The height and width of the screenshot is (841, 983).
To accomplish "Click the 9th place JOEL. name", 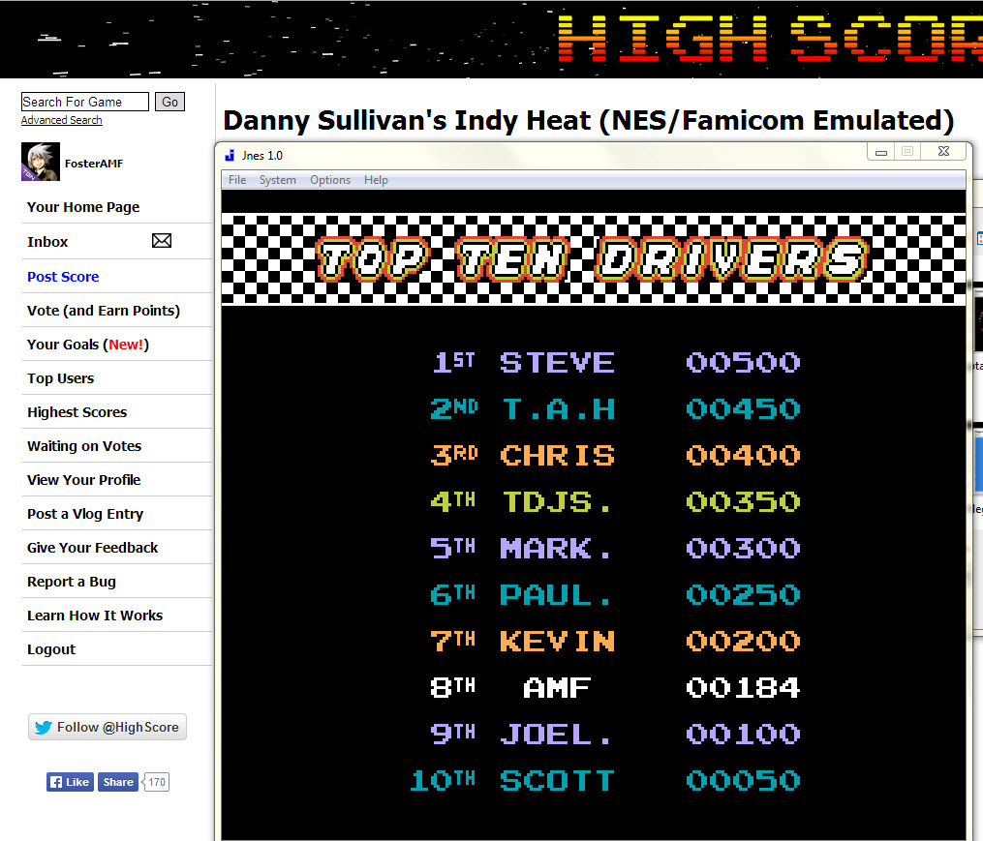I will (557, 734).
